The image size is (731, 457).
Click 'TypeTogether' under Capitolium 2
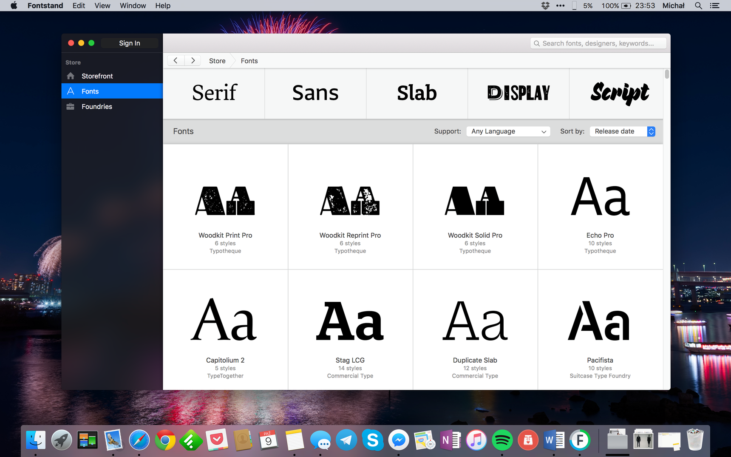coord(225,376)
